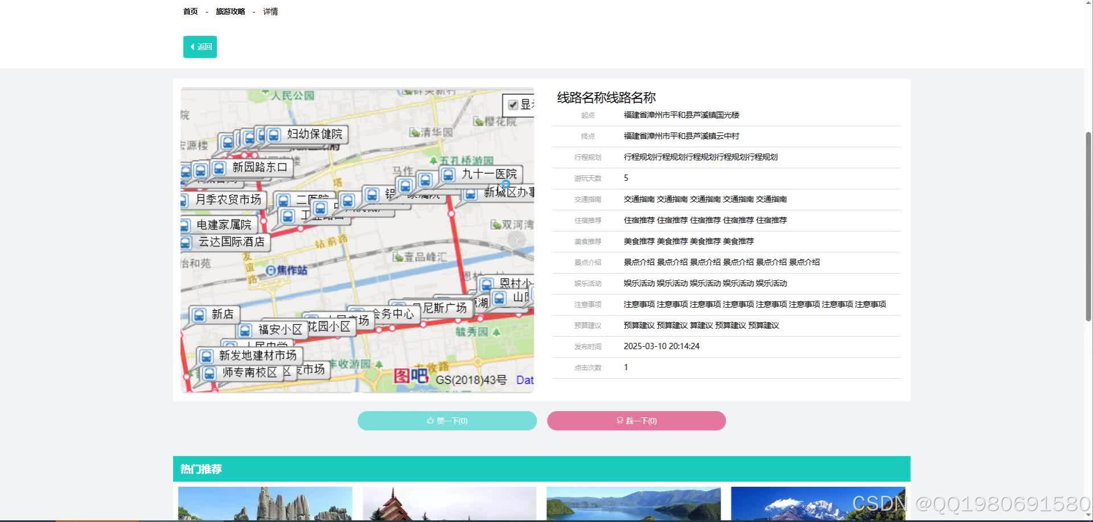Click the thumbs-down icon inside 踩一下 button
The height and width of the screenshot is (522, 1093).
coord(619,421)
